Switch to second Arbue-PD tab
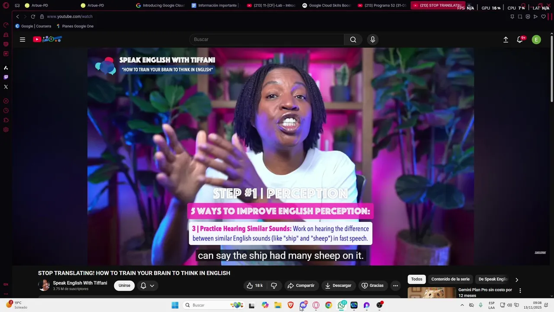 pyautogui.click(x=96, y=6)
